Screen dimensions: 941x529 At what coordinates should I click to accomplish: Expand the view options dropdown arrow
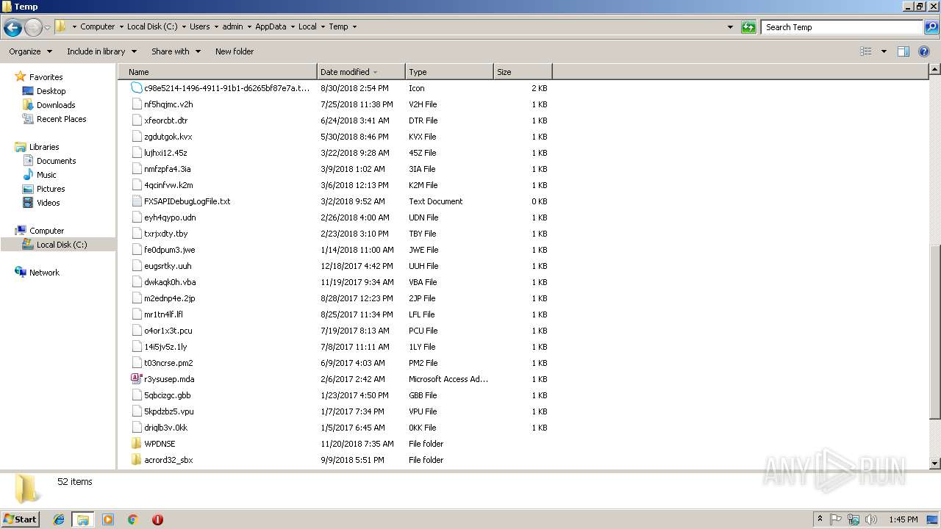point(884,51)
